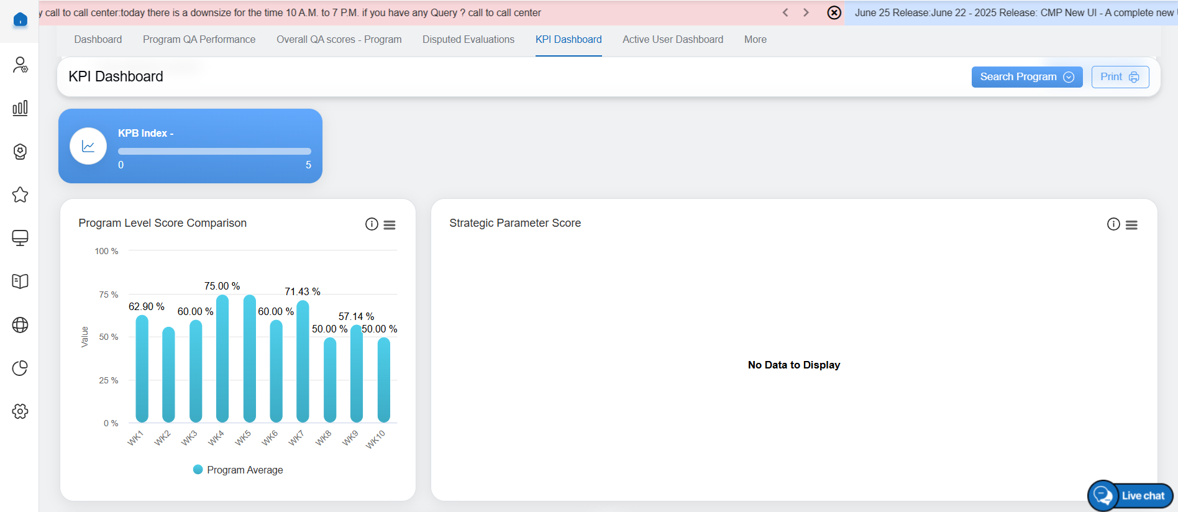Open the Active User Dashboard tab
This screenshot has height=512, width=1178.
672,40
